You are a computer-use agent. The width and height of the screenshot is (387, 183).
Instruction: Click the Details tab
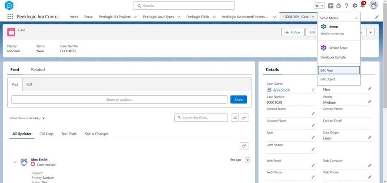coord(272,70)
